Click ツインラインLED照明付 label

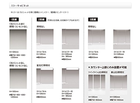pos(98,72)
